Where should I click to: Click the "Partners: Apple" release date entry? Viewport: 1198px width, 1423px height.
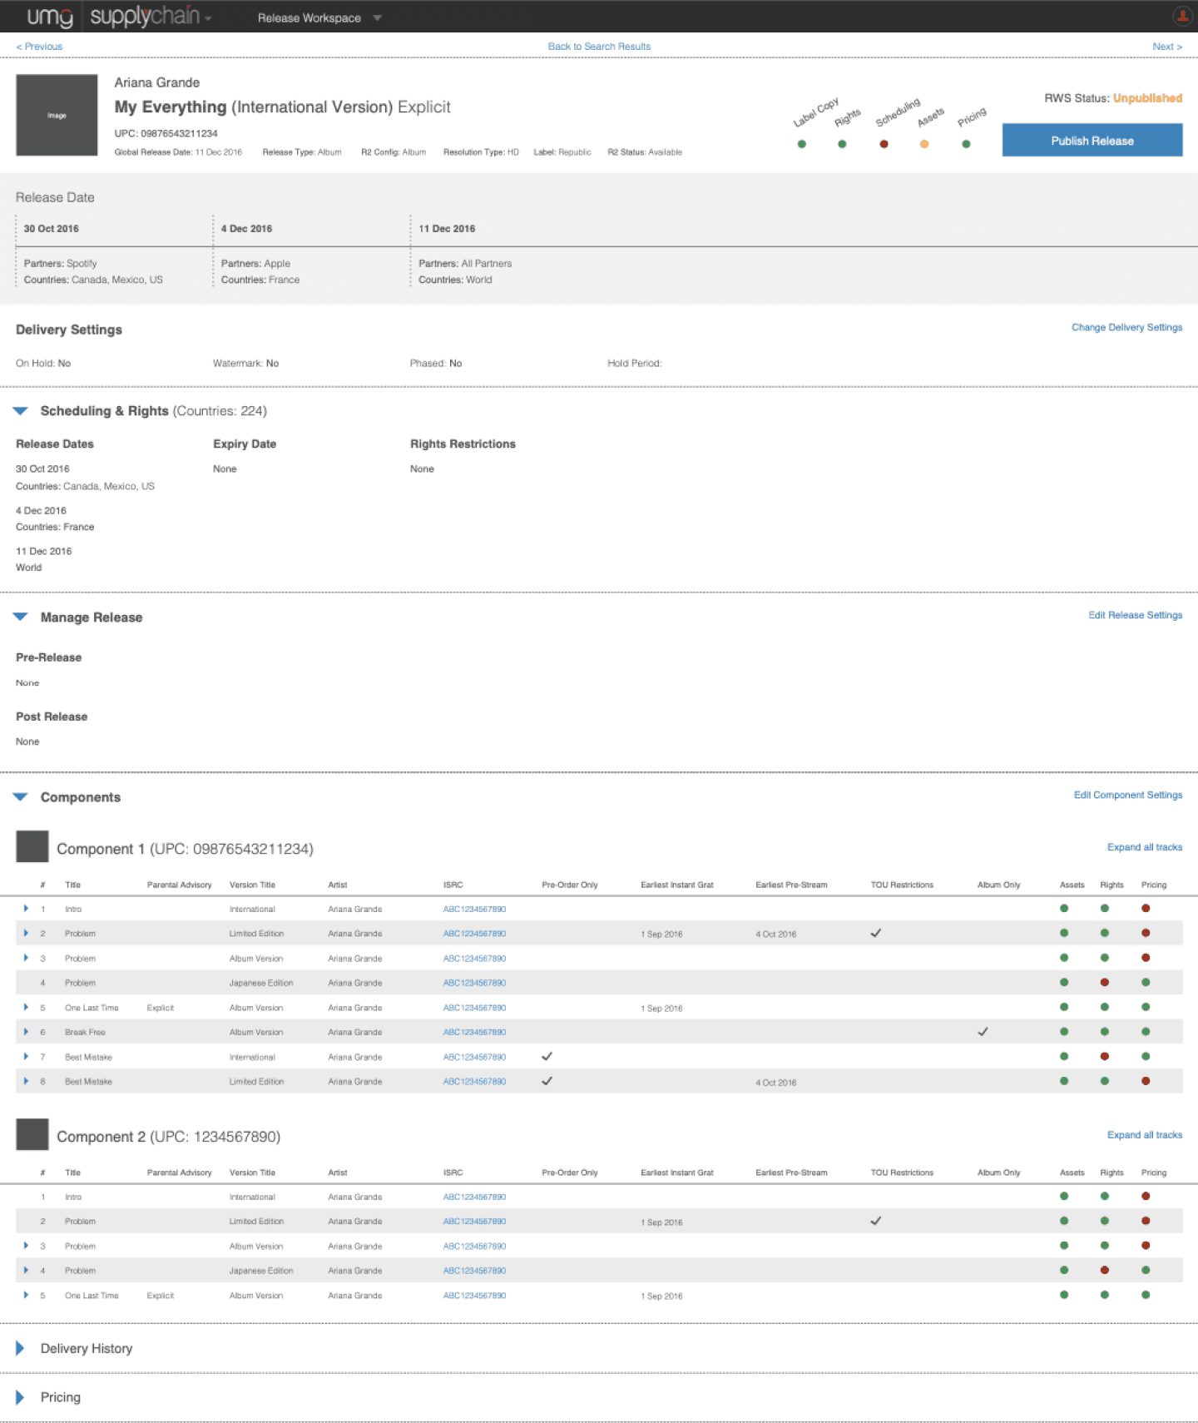(x=255, y=263)
